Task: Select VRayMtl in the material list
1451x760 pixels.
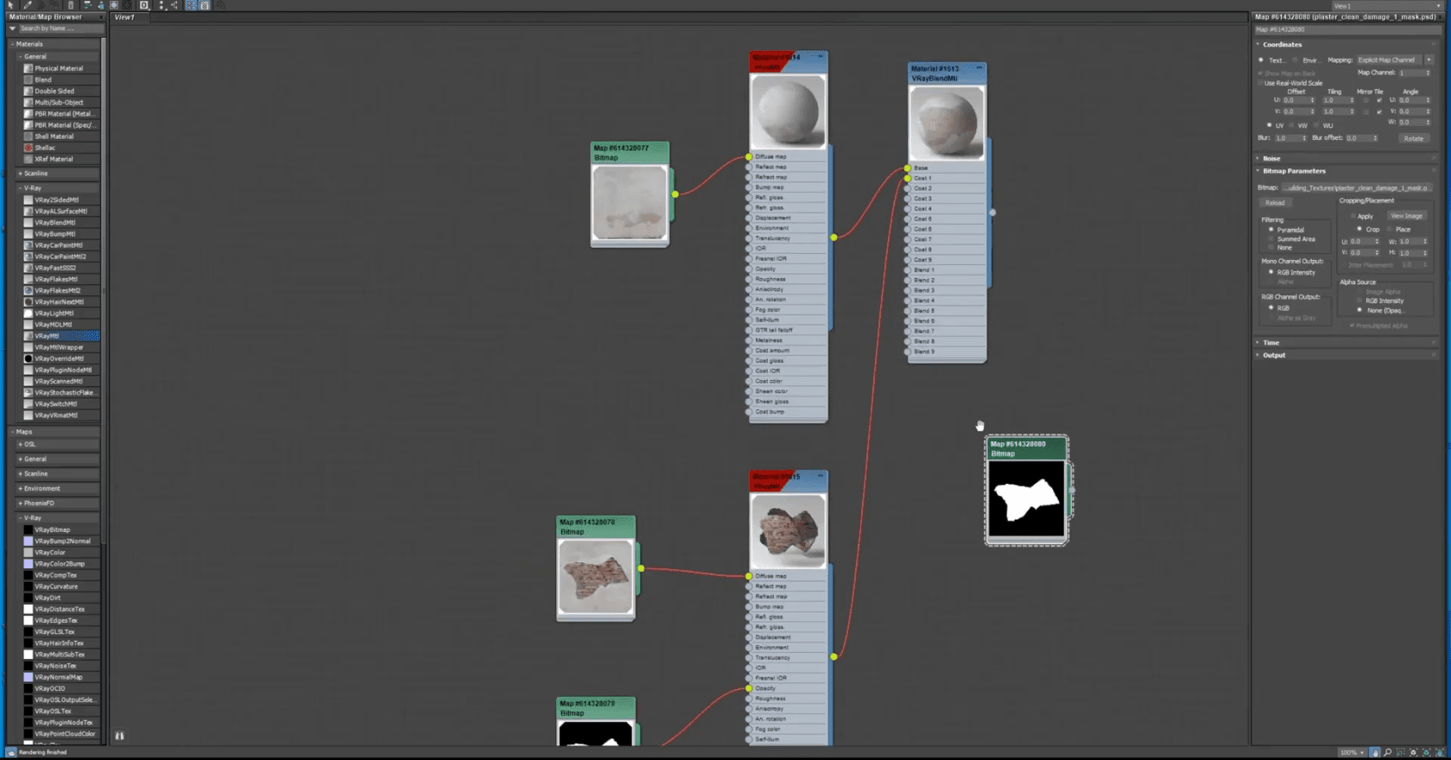Action: (x=48, y=336)
